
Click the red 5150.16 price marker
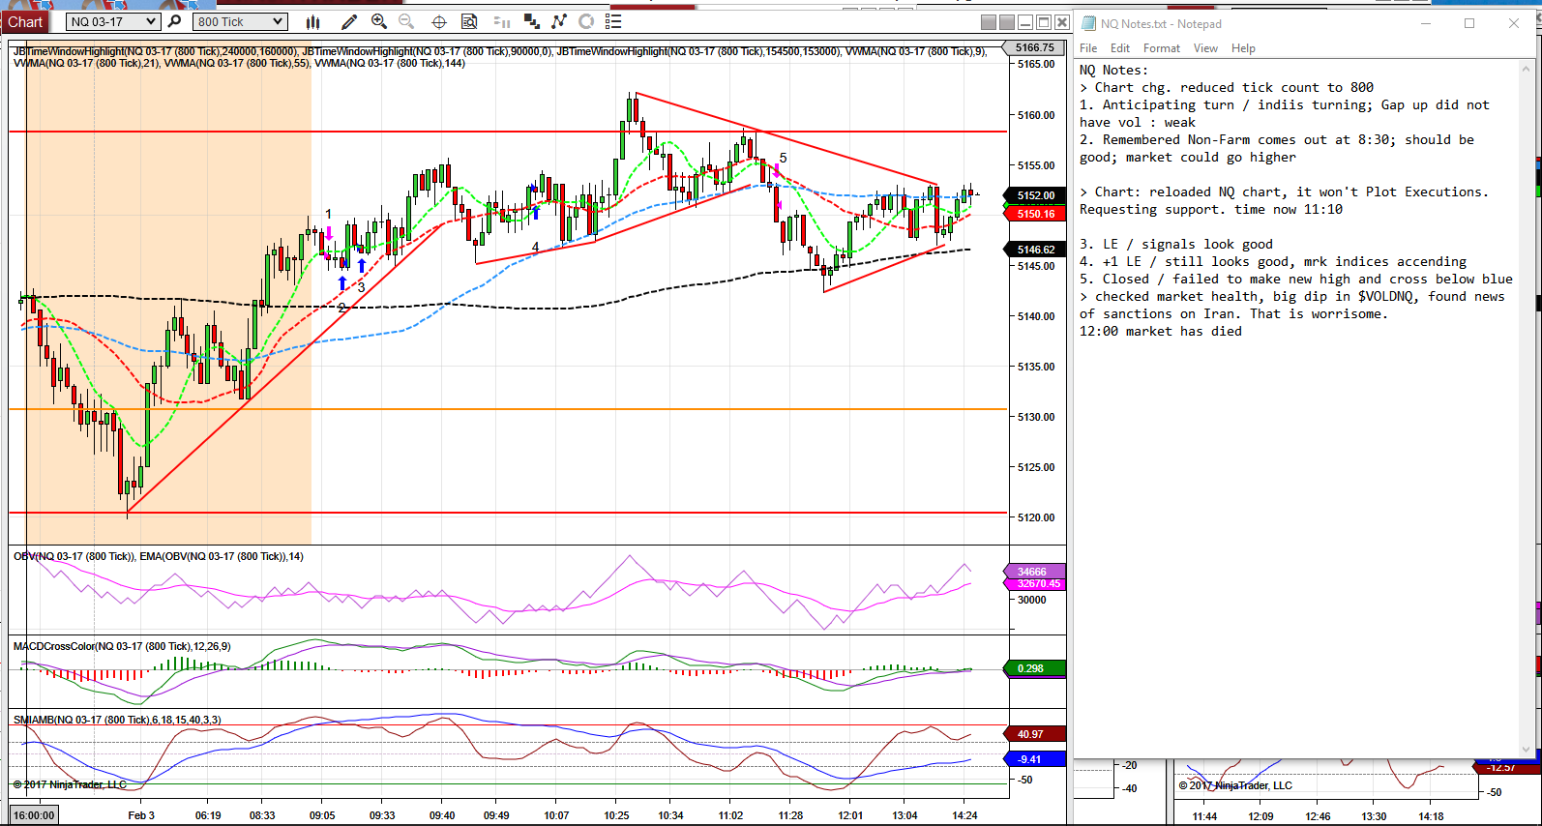[x=1036, y=214]
